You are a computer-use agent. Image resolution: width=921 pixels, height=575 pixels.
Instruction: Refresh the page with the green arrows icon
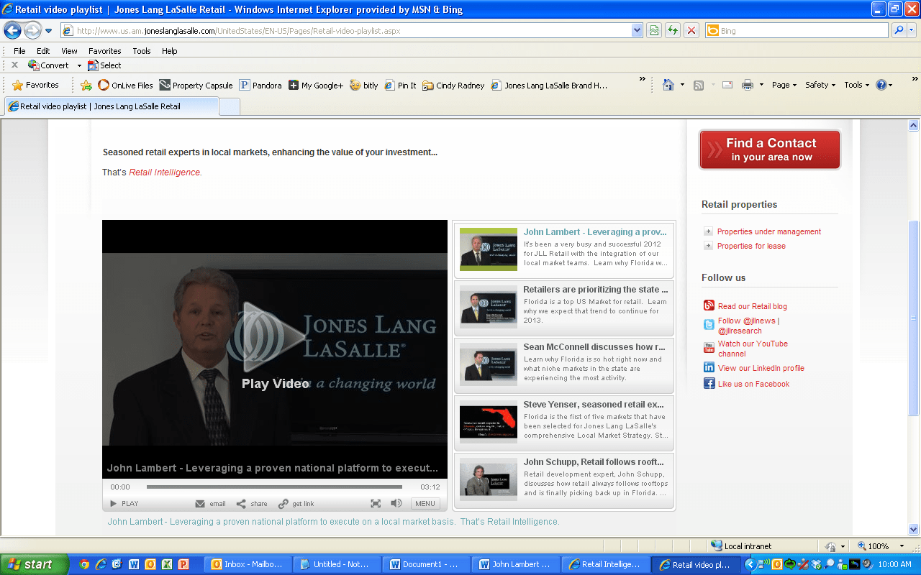click(673, 31)
